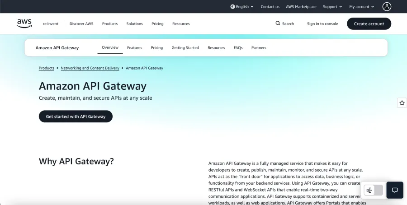Image resolution: width=407 pixels, height=205 pixels.
Task: Click the Amazon API Gateway subnav title
Action: [57, 48]
